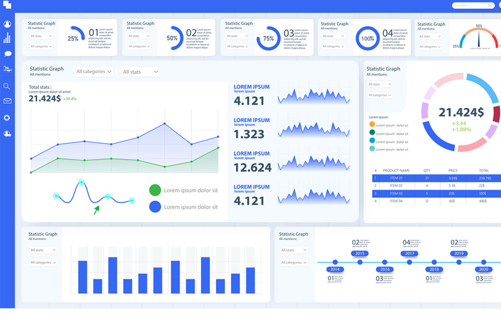The height and width of the screenshot is (332, 501).
Task: Click the filter sliders icon in the sidebar
Action: [x=7, y=69]
